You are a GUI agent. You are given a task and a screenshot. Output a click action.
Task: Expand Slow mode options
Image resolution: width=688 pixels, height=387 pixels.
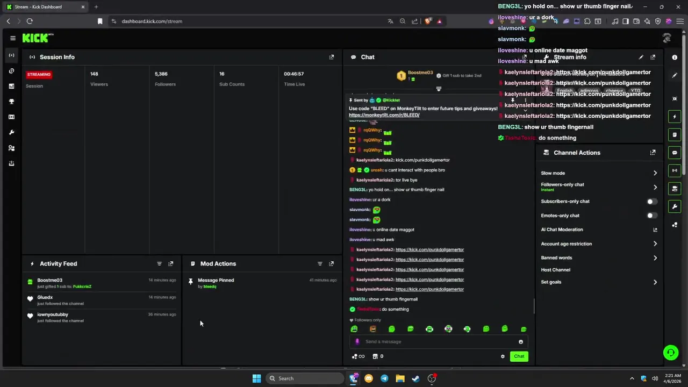click(x=655, y=173)
